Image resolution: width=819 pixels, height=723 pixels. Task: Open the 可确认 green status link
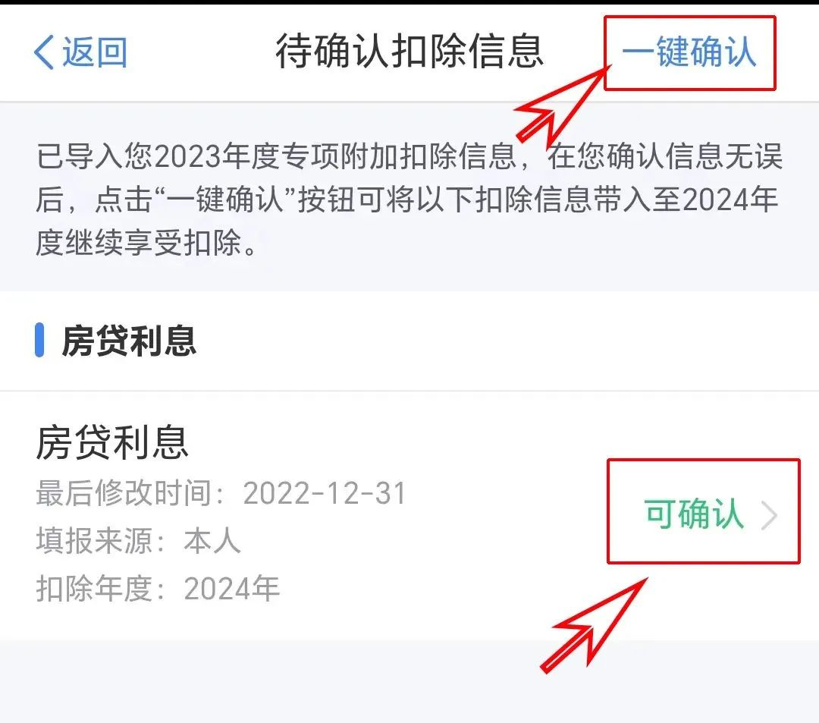pyautogui.click(x=694, y=514)
